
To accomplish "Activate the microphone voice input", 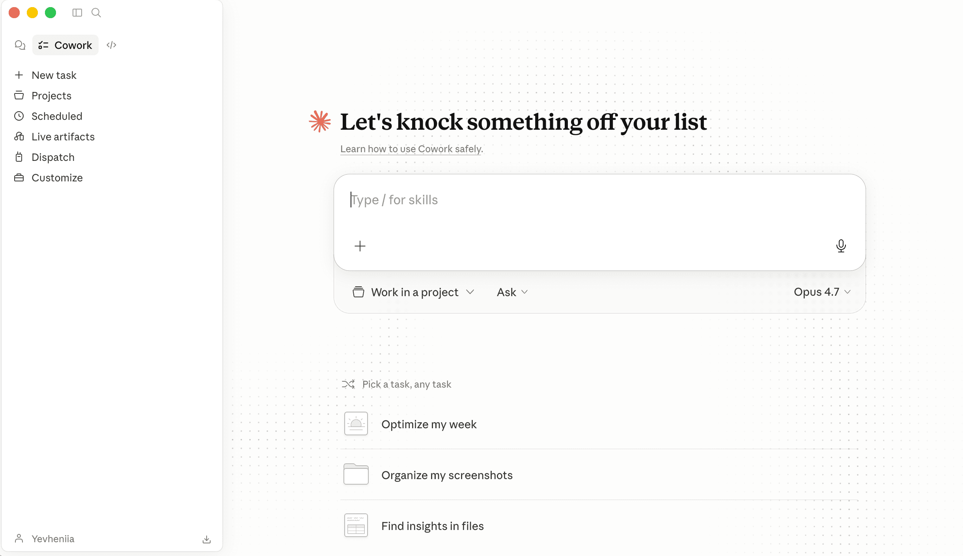I will tap(841, 246).
